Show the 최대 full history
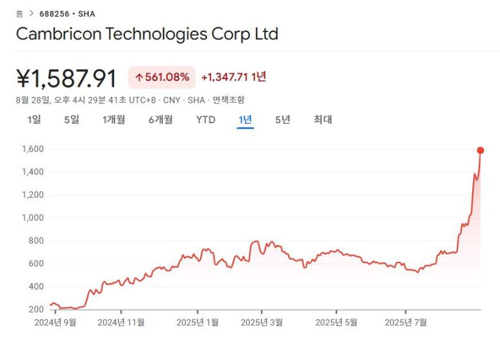This screenshot has width=500, height=337. 322,119
